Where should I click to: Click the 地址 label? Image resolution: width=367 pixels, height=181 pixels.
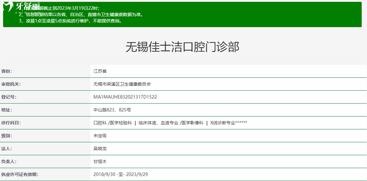point(7,110)
